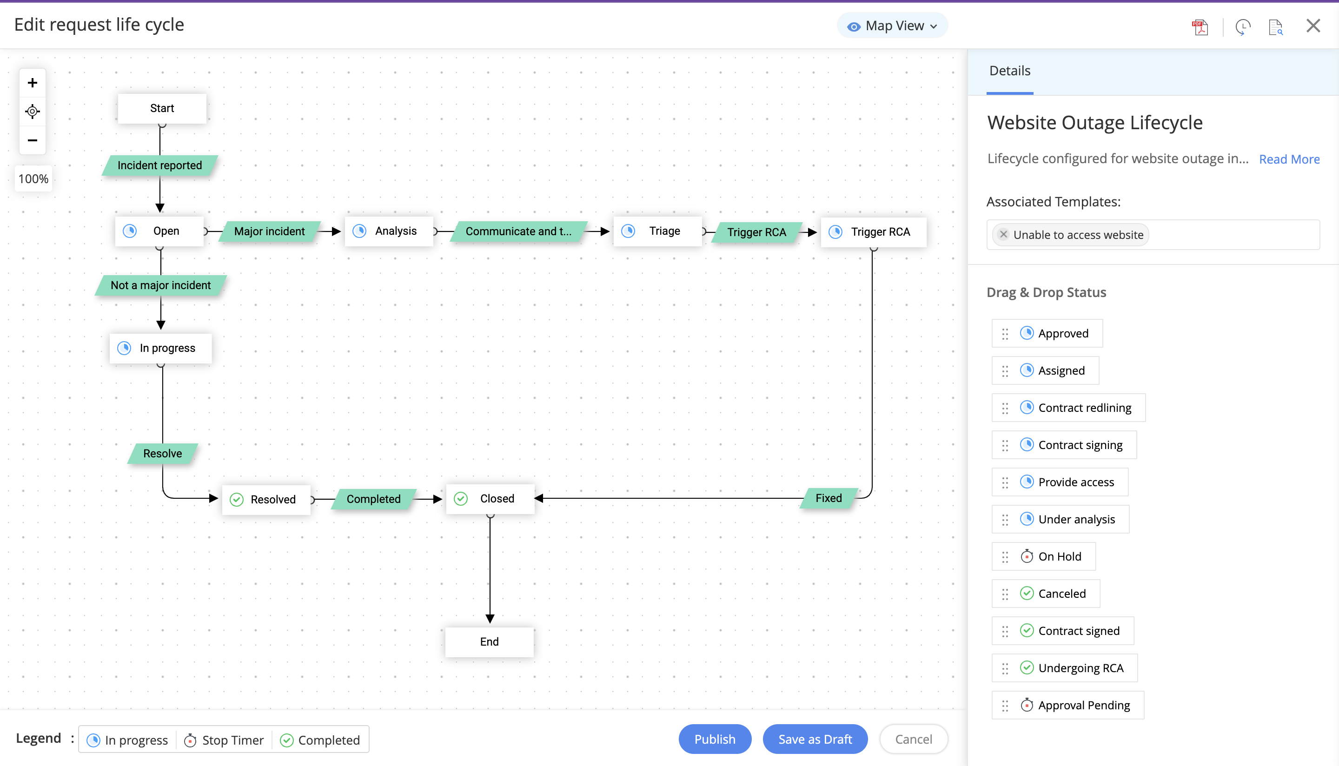Click the Read More link
This screenshot has width=1339, height=766.
click(1289, 159)
